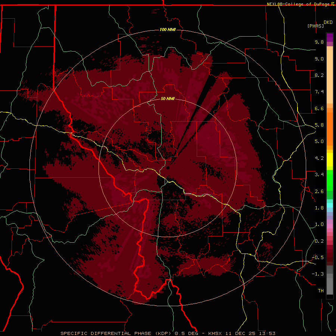Click the TH legend label
Screen dimensions: 336x336
click(321, 291)
